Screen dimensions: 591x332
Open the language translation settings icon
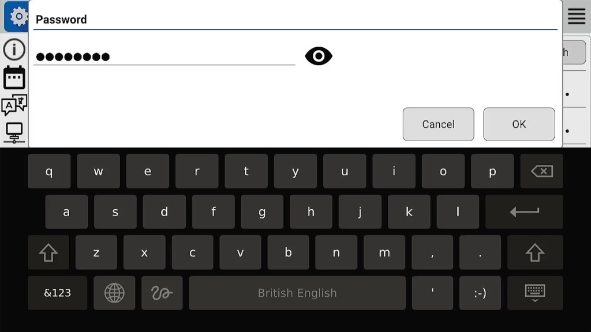click(x=14, y=104)
